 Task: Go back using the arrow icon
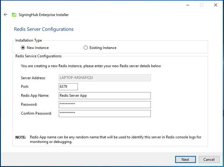(6, 14)
